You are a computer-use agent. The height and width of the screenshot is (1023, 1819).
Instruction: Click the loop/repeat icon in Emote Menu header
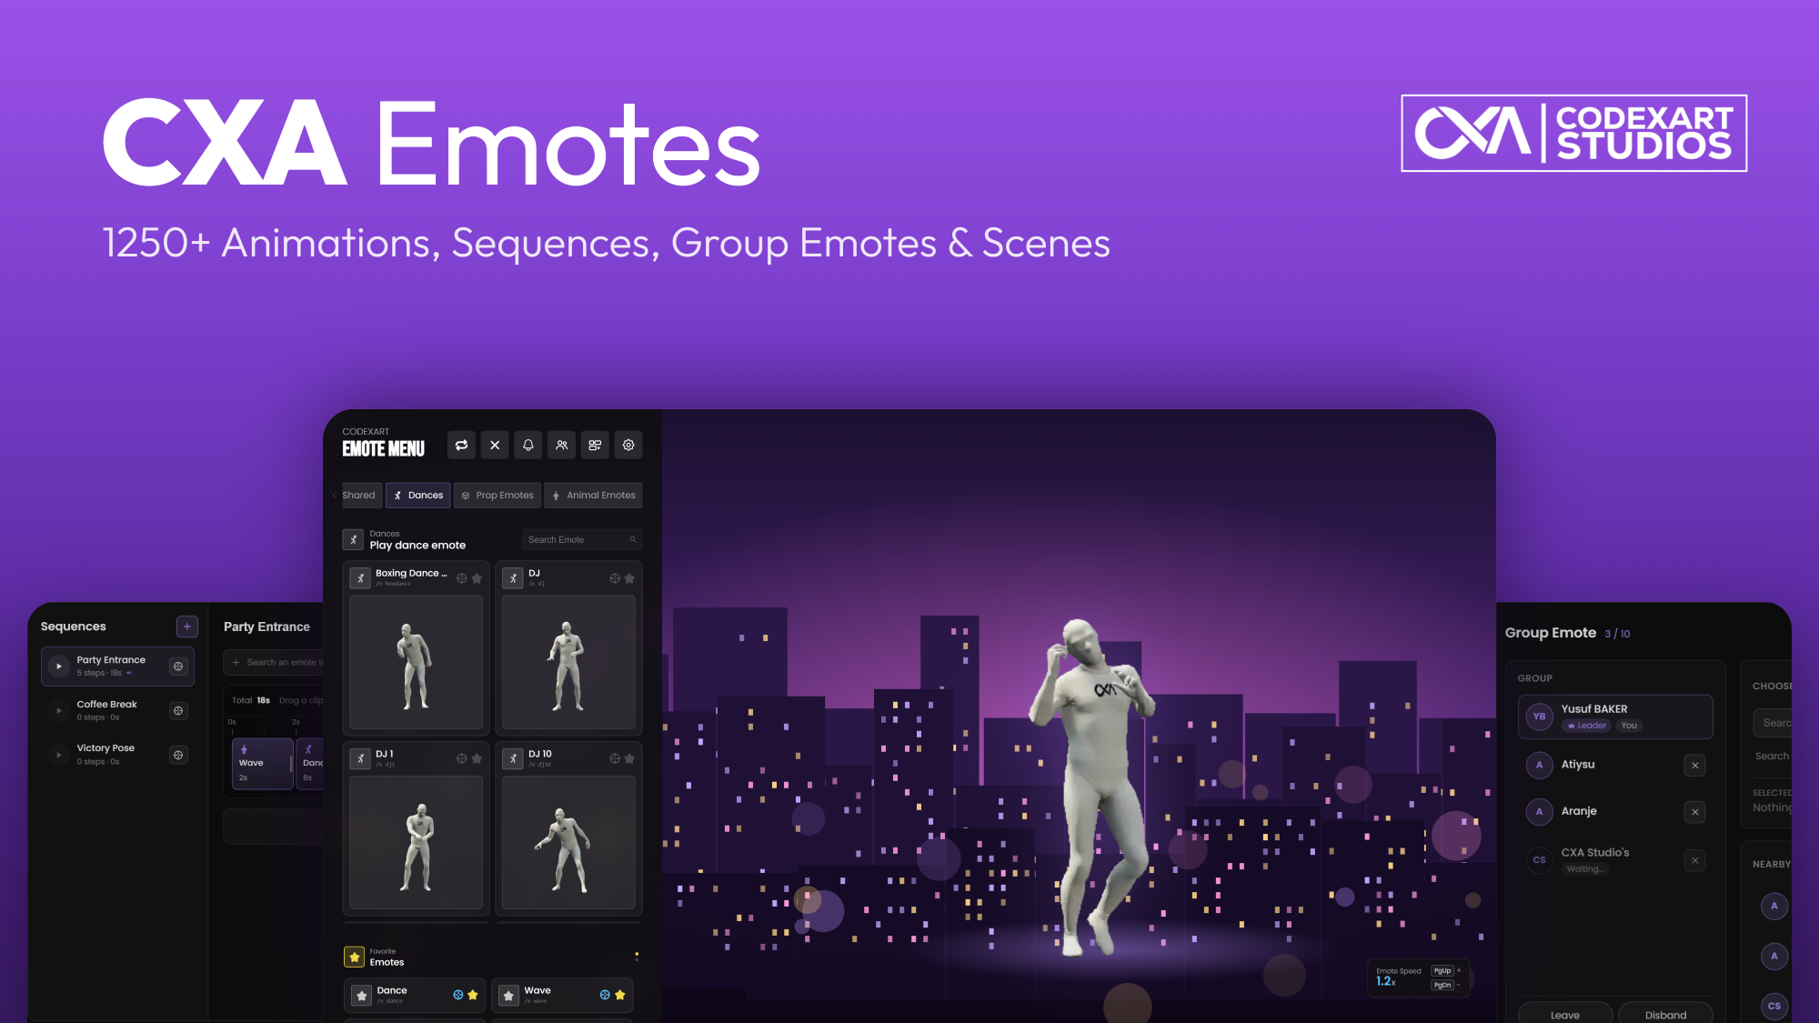(461, 446)
